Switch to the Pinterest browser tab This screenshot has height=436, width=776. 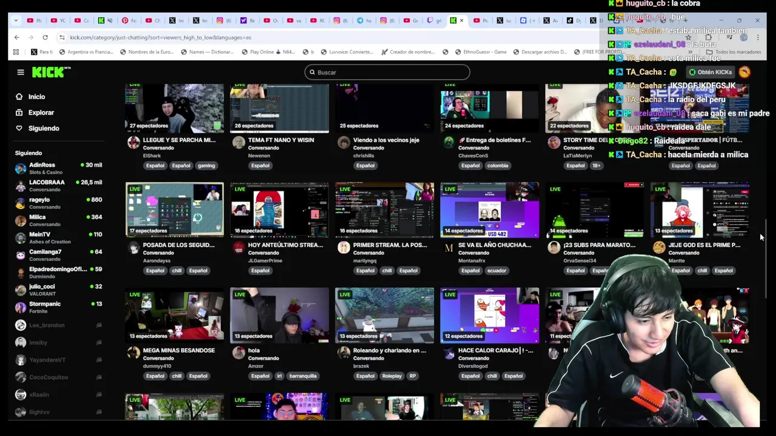point(129,21)
